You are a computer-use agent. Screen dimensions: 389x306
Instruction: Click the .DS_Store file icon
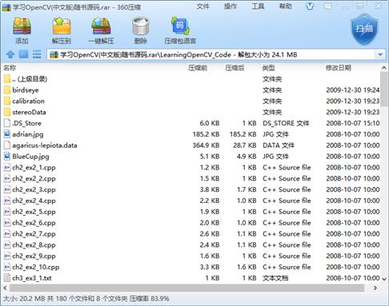click(x=7, y=123)
